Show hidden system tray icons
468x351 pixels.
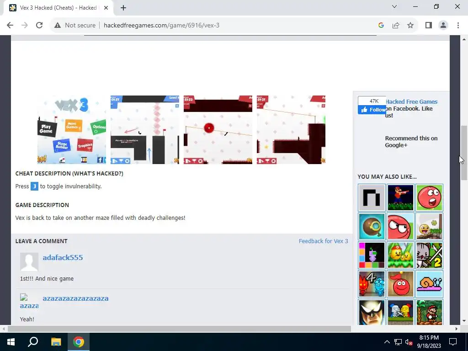pyautogui.click(x=387, y=342)
